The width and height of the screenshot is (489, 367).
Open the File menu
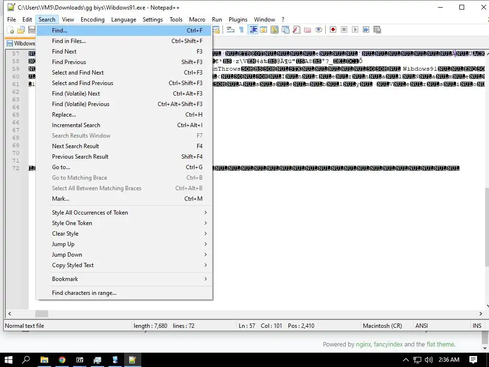tap(11, 19)
